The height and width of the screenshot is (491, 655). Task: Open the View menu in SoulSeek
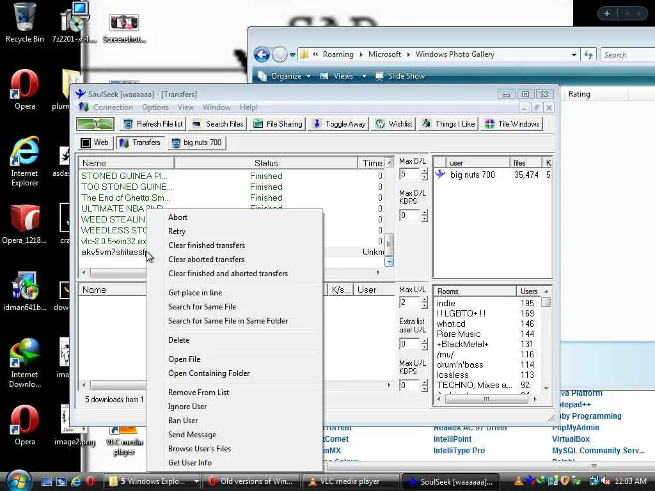click(x=185, y=107)
